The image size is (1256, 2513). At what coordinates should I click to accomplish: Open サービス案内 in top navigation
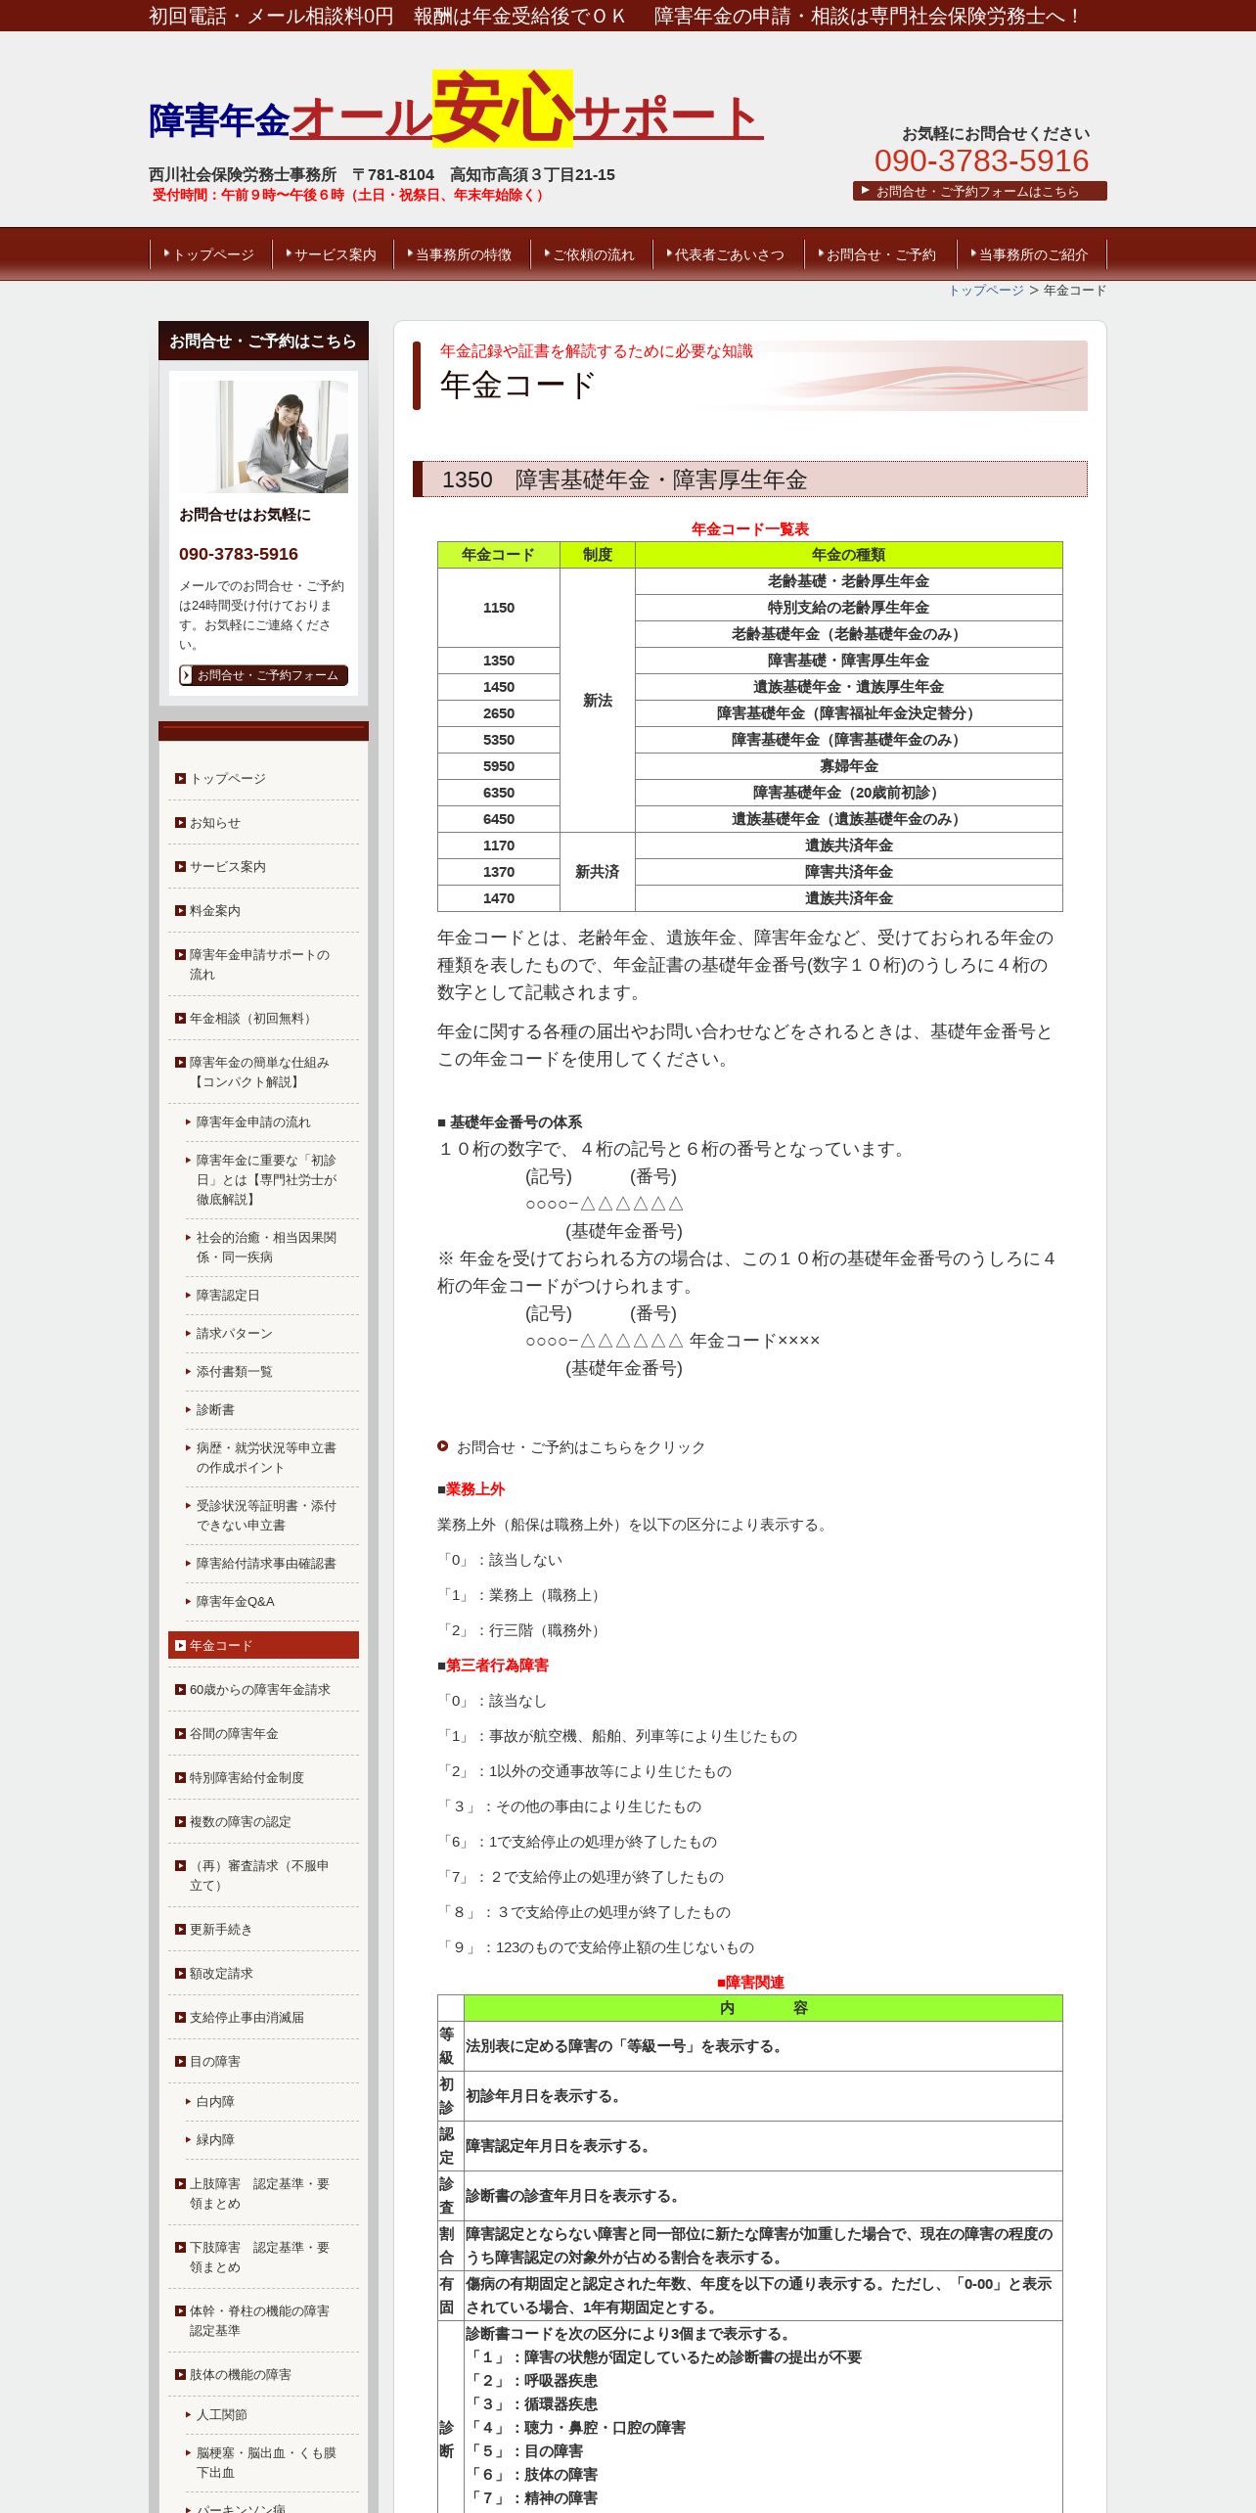(x=333, y=254)
